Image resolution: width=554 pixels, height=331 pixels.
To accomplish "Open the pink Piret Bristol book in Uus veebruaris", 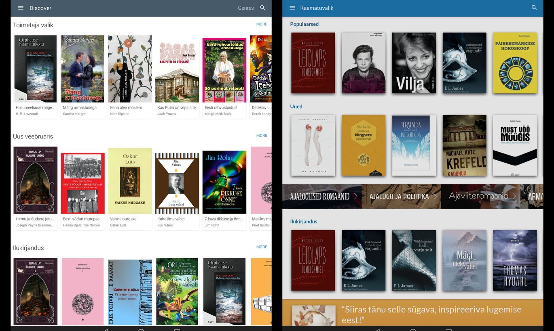I will click(261, 188).
